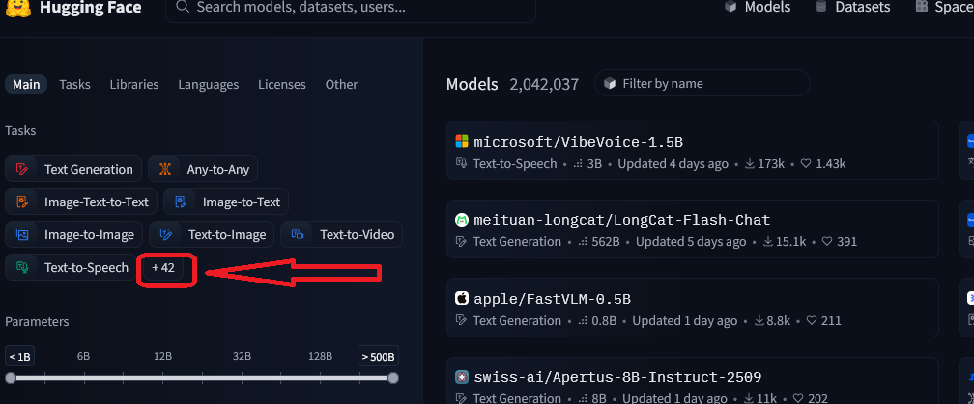Click the 2,042,037 model count

coord(544,84)
